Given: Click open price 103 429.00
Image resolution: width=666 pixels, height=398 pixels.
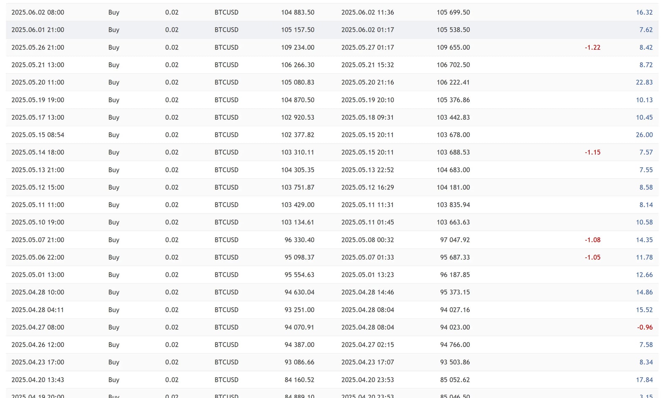Looking at the screenshot, I should [297, 205].
